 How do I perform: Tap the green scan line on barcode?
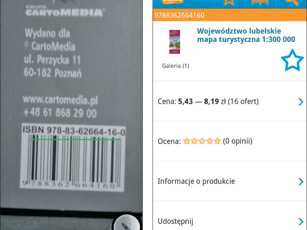75,140
